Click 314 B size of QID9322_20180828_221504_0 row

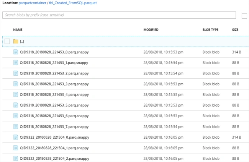pyautogui.click(x=237, y=137)
